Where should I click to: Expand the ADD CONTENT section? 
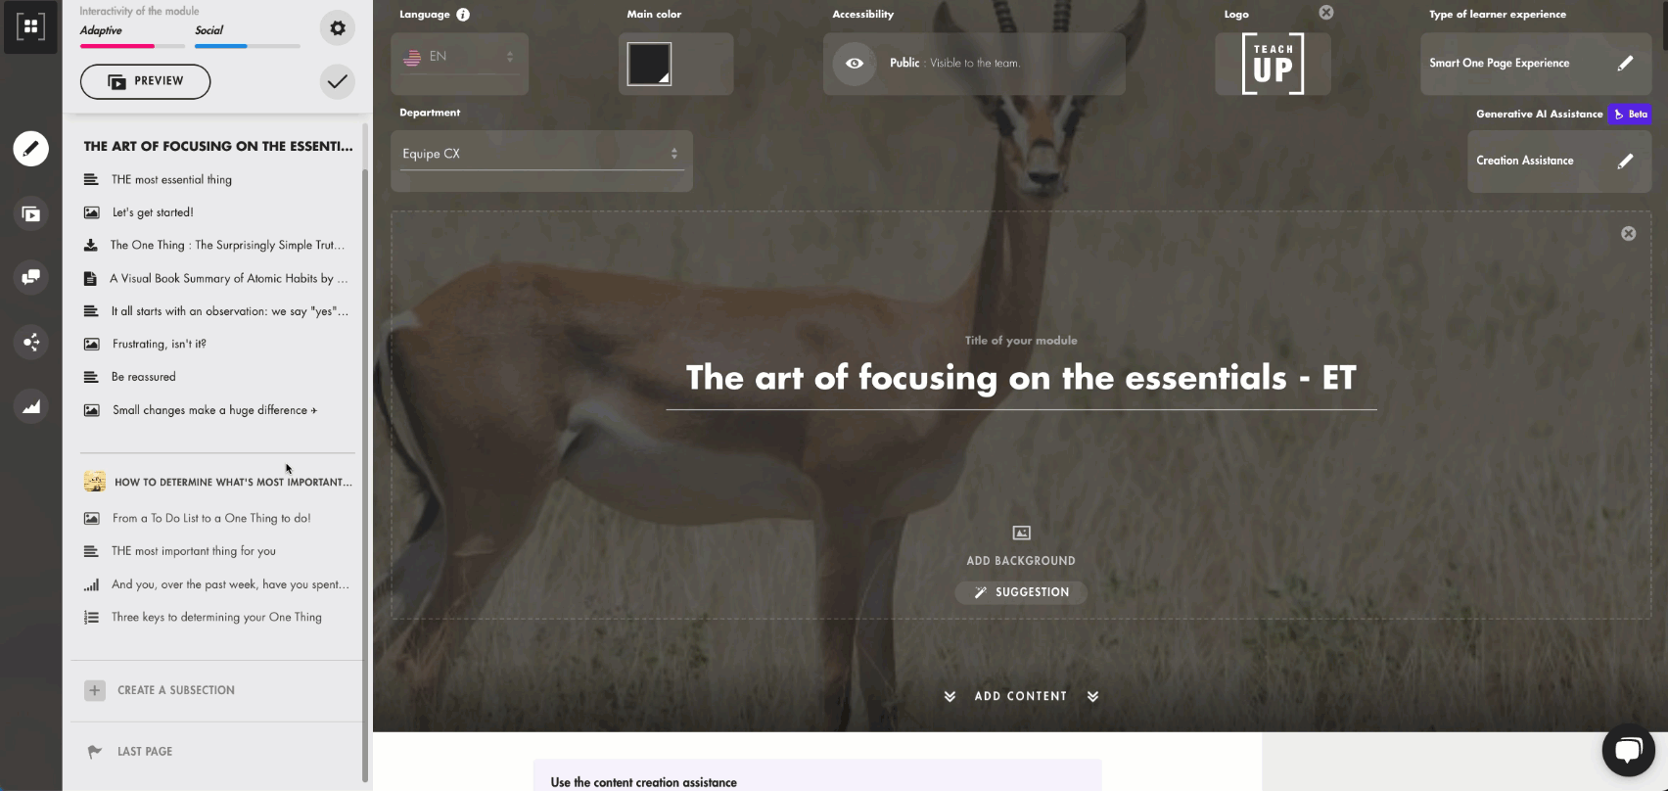click(x=1021, y=696)
